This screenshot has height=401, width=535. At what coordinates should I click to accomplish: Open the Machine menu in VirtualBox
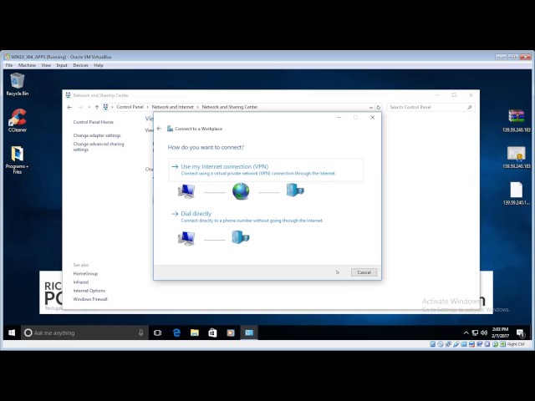[x=27, y=65]
